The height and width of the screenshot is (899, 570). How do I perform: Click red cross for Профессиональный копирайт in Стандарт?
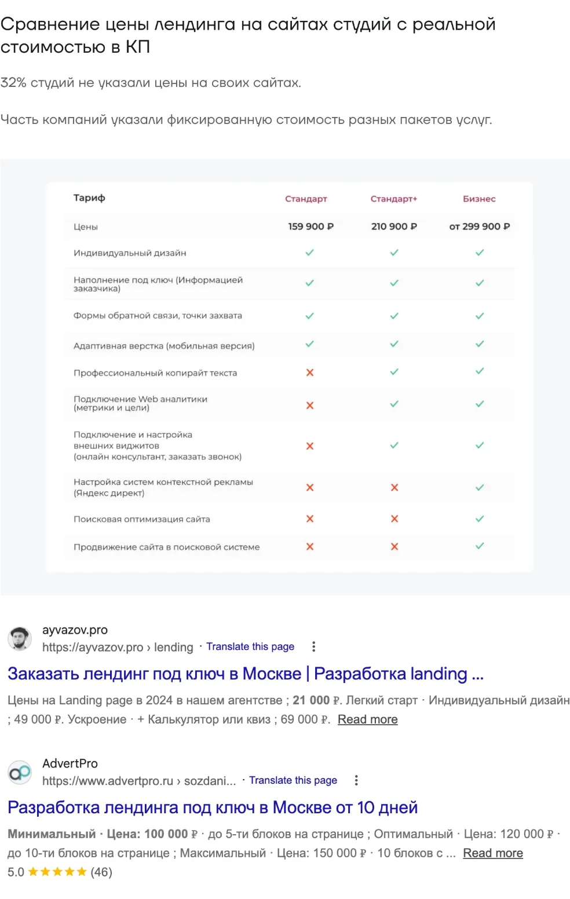pyautogui.click(x=310, y=372)
